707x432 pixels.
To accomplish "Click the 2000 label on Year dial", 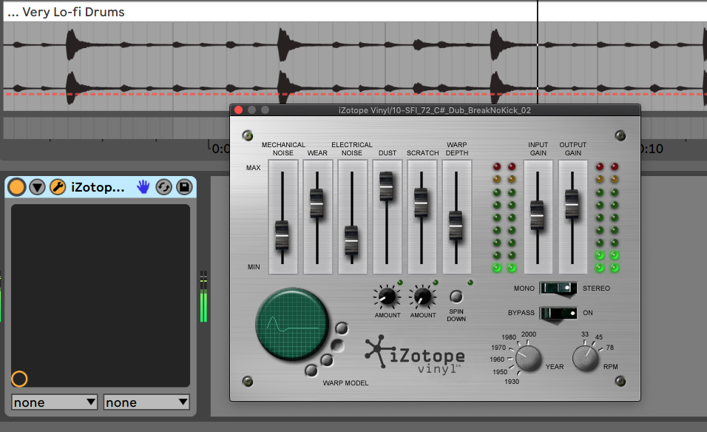I will (x=529, y=334).
